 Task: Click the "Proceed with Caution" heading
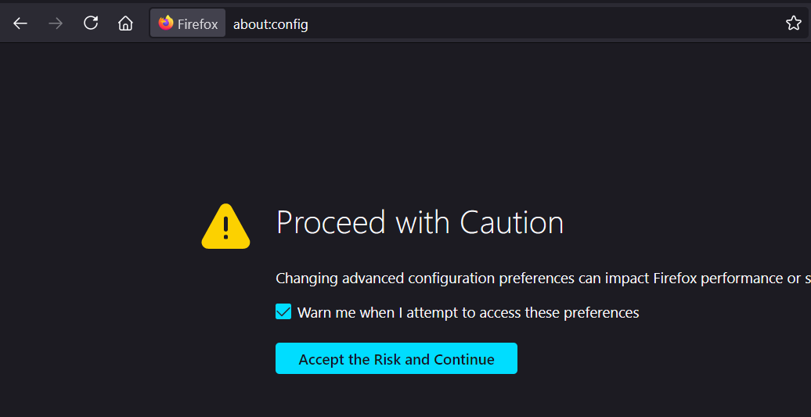point(420,223)
